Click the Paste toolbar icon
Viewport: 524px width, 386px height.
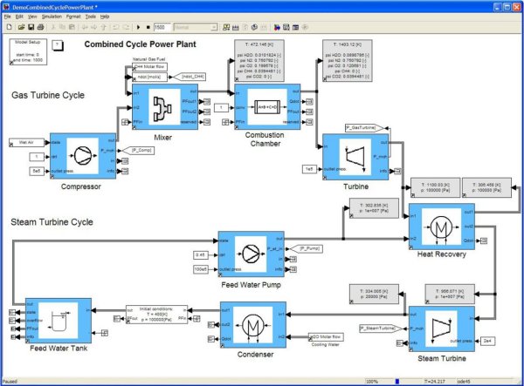click(x=72, y=27)
